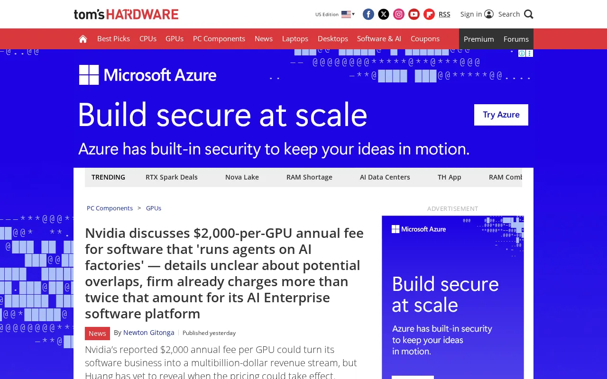Click the Try Azure button

tap(501, 115)
